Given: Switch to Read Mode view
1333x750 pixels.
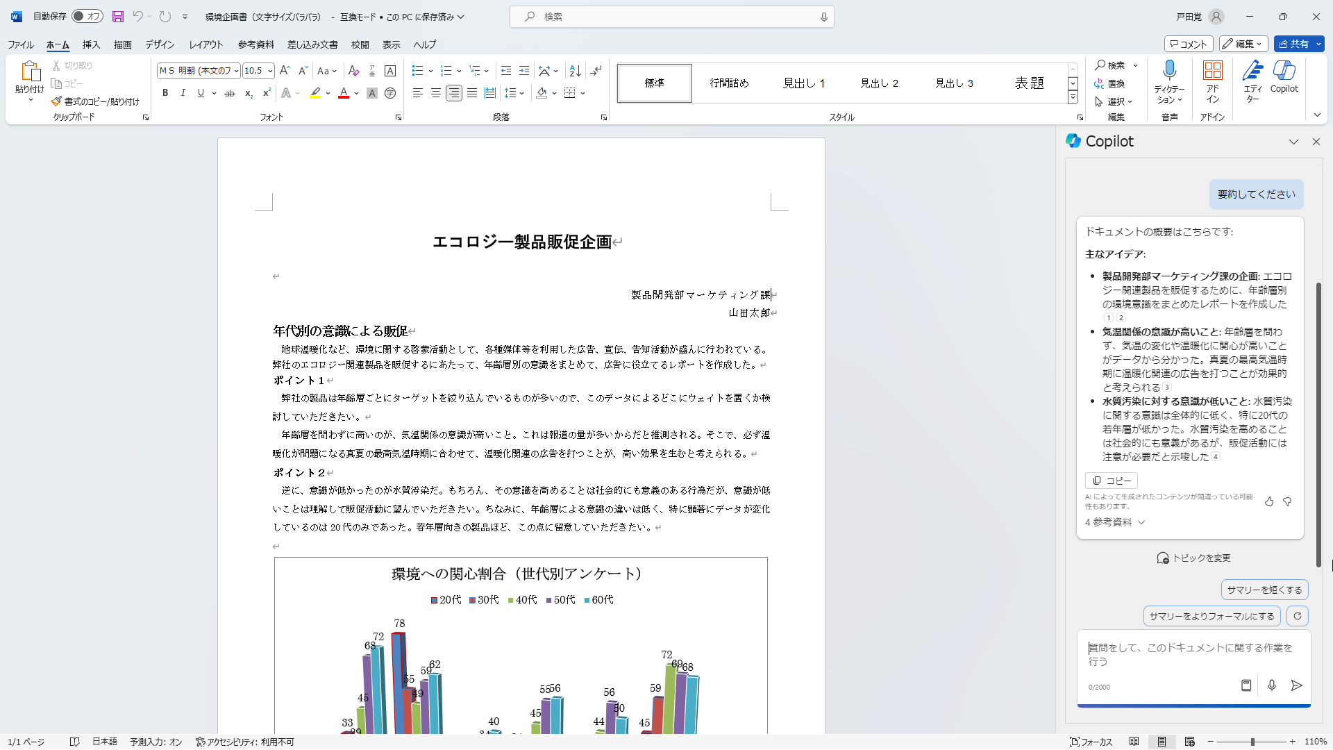Looking at the screenshot, I should (x=1134, y=742).
